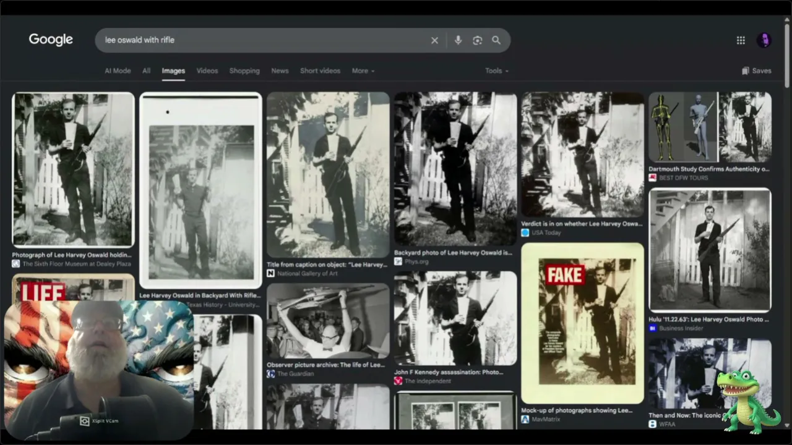792x445 pixels.
Task: Open the USA Today photo thumbnail
Action: coord(582,155)
